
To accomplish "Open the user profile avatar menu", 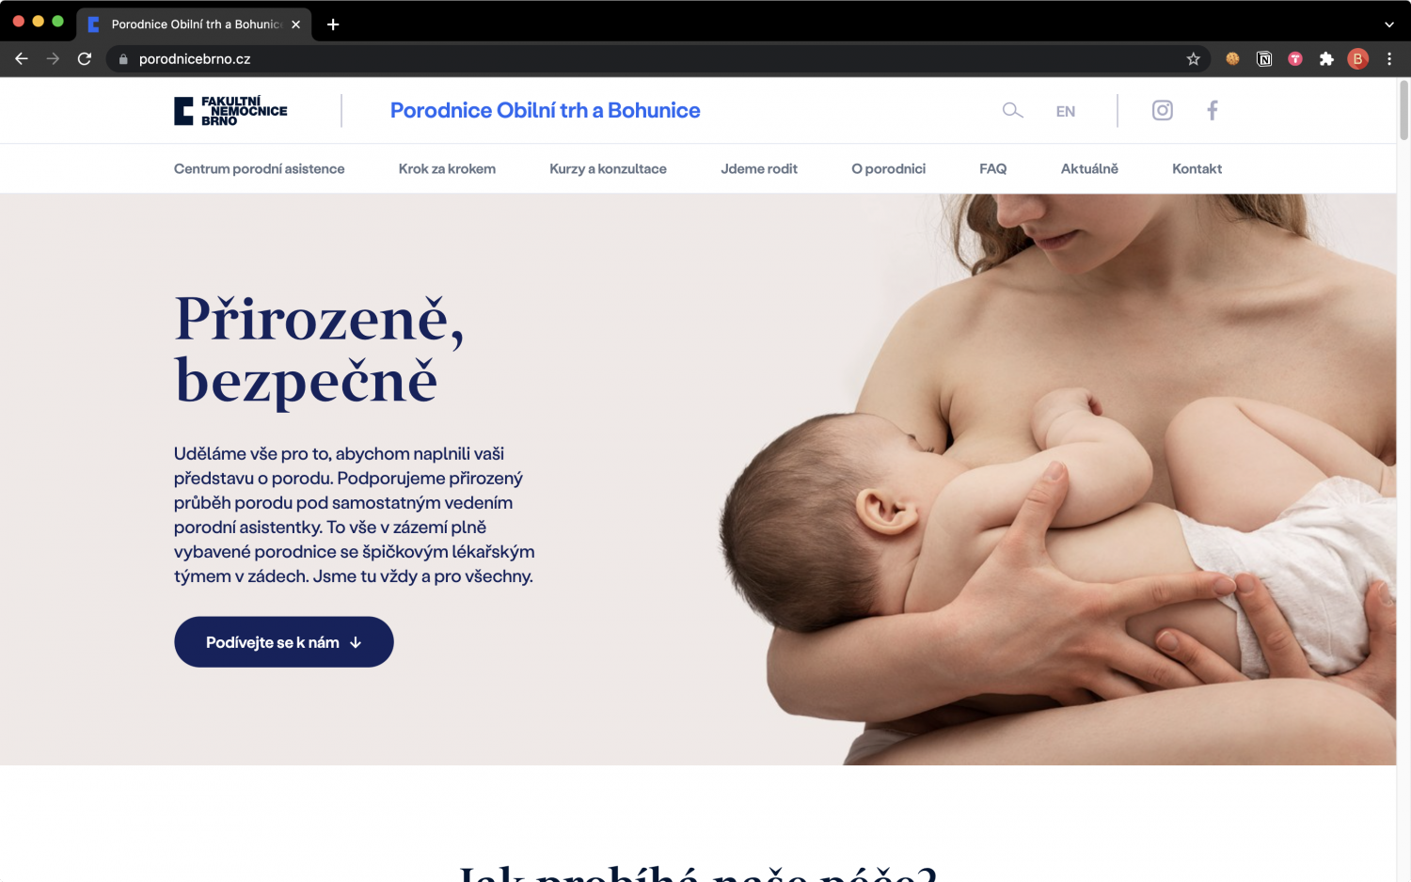I will pyautogui.click(x=1357, y=59).
